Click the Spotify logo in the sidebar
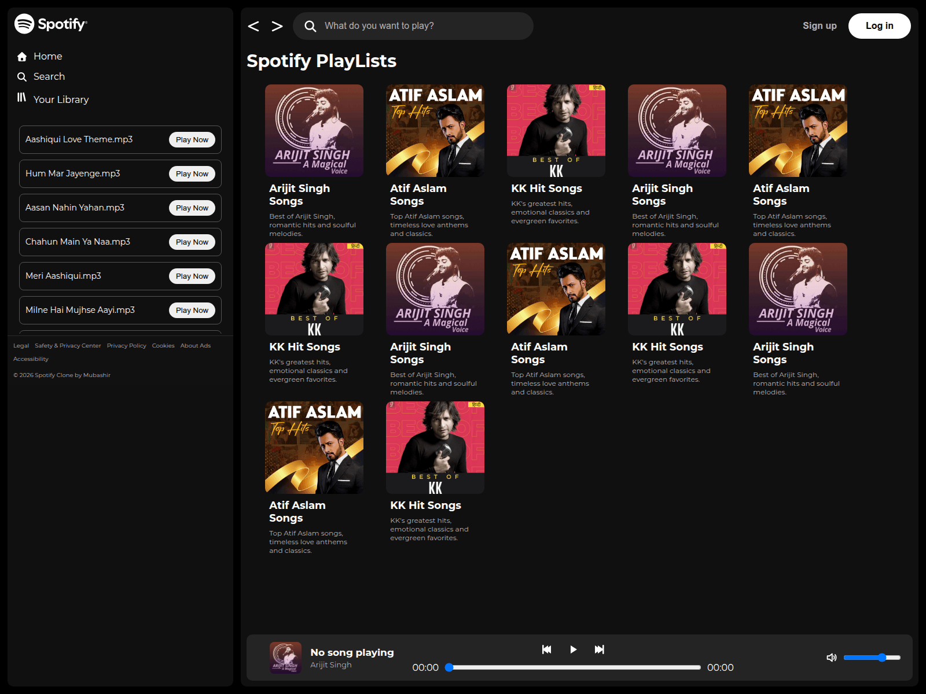 51,24
